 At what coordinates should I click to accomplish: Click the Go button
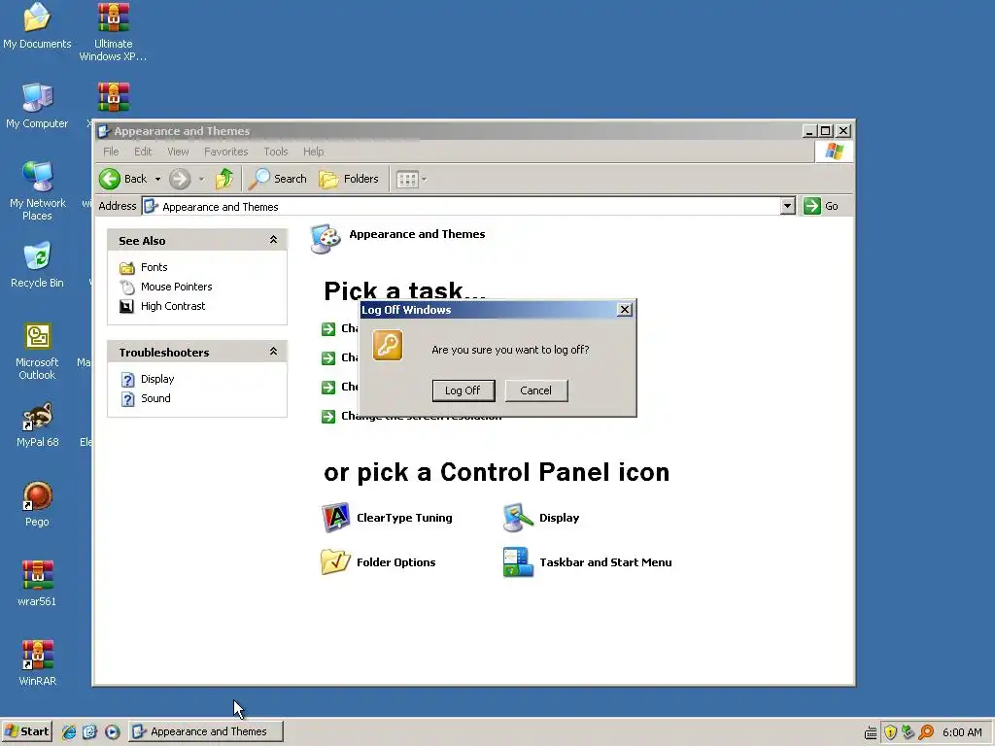(821, 206)
